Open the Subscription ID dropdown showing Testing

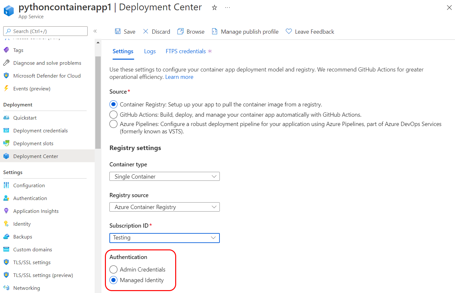164,238
